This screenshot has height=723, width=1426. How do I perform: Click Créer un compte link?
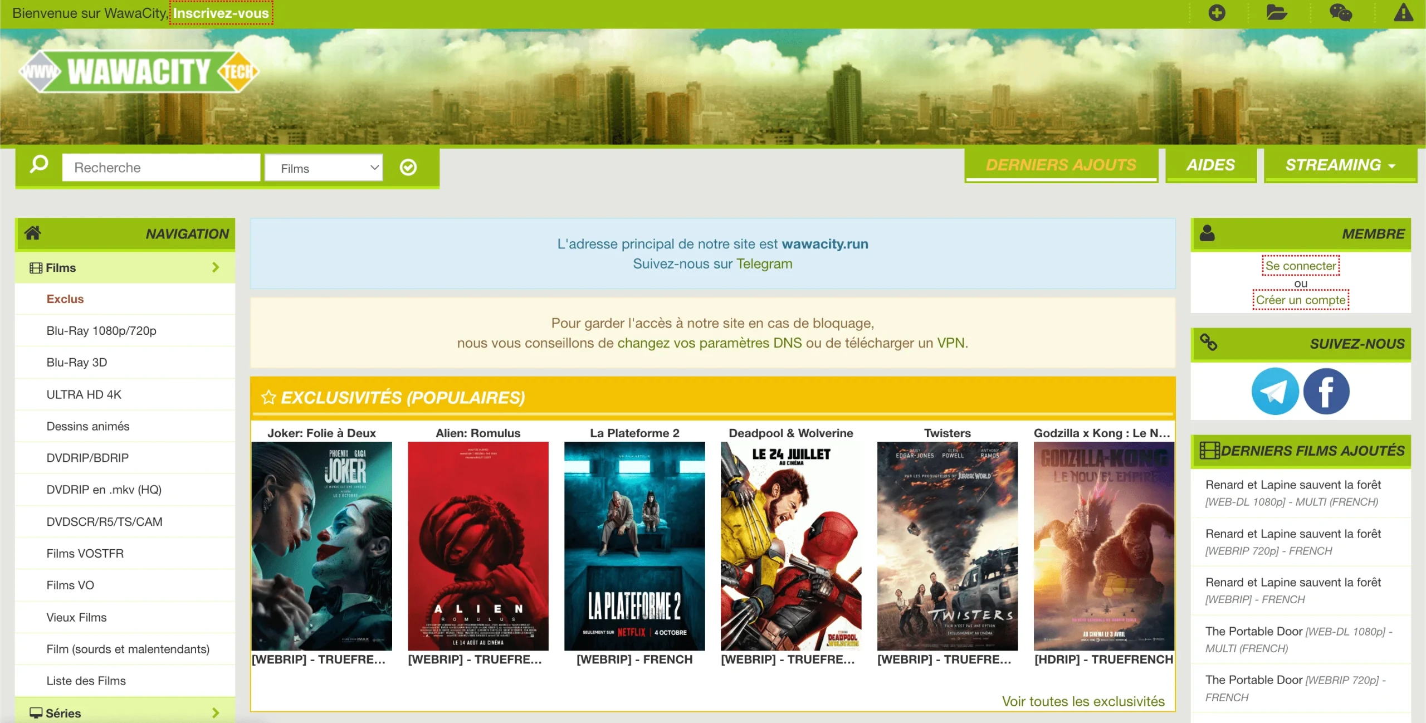[1301, 300]
